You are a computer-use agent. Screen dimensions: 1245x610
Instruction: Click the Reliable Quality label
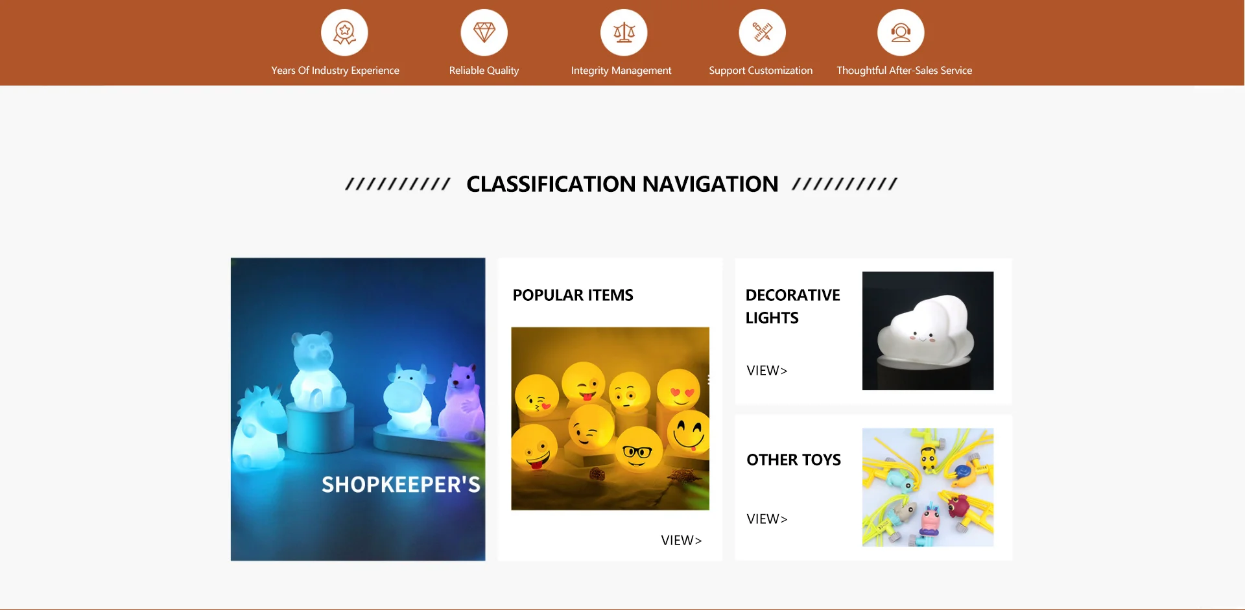coord(484,70)
